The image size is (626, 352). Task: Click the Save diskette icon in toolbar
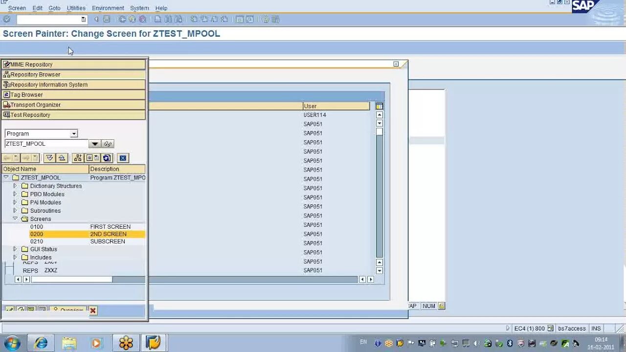coord(107,19)
